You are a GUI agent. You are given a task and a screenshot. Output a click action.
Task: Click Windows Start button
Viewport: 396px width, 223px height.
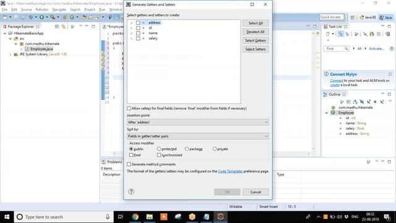(x=7, y=217)
